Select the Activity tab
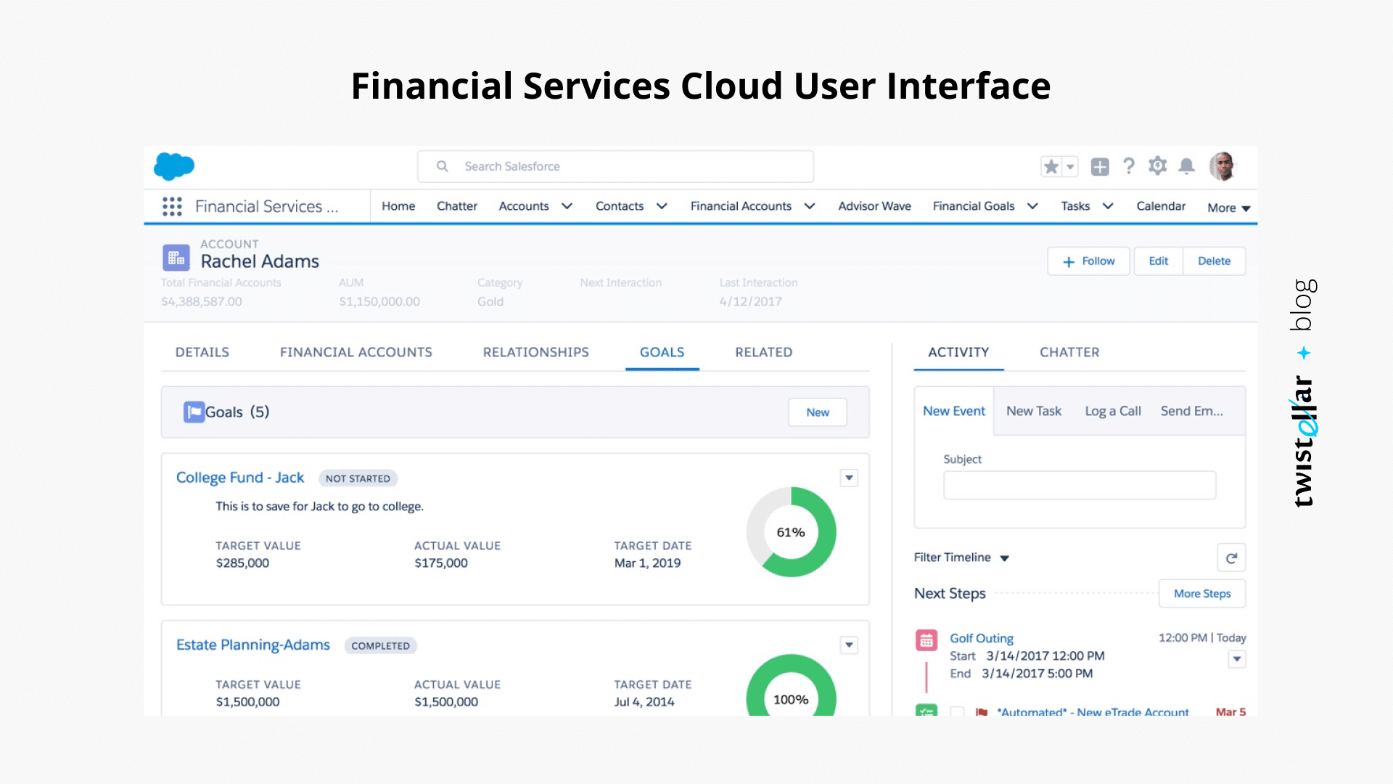The height and width of the screenshot is (784, 1393). pos(958,352)
